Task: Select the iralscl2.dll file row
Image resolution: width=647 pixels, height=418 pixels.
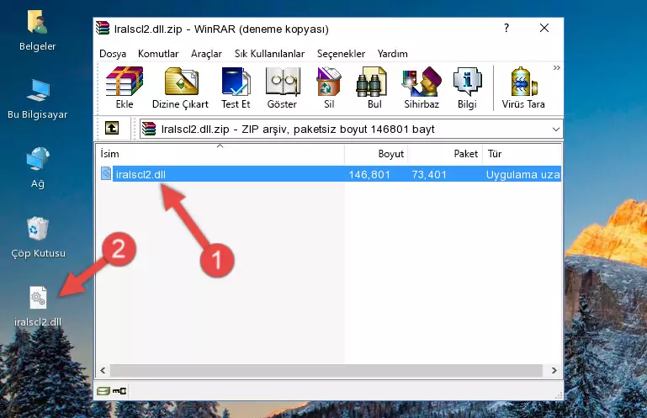Action: coord(330,174)
